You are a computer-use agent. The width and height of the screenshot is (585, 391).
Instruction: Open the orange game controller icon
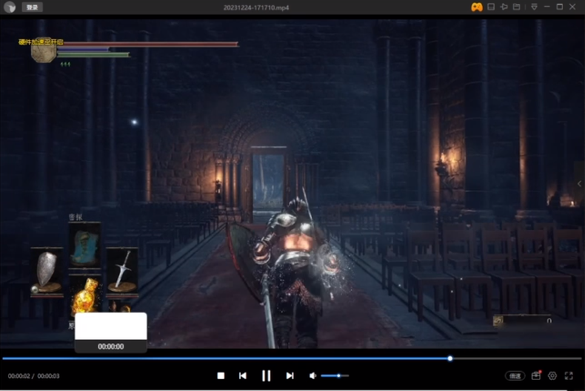pos(477,7)
